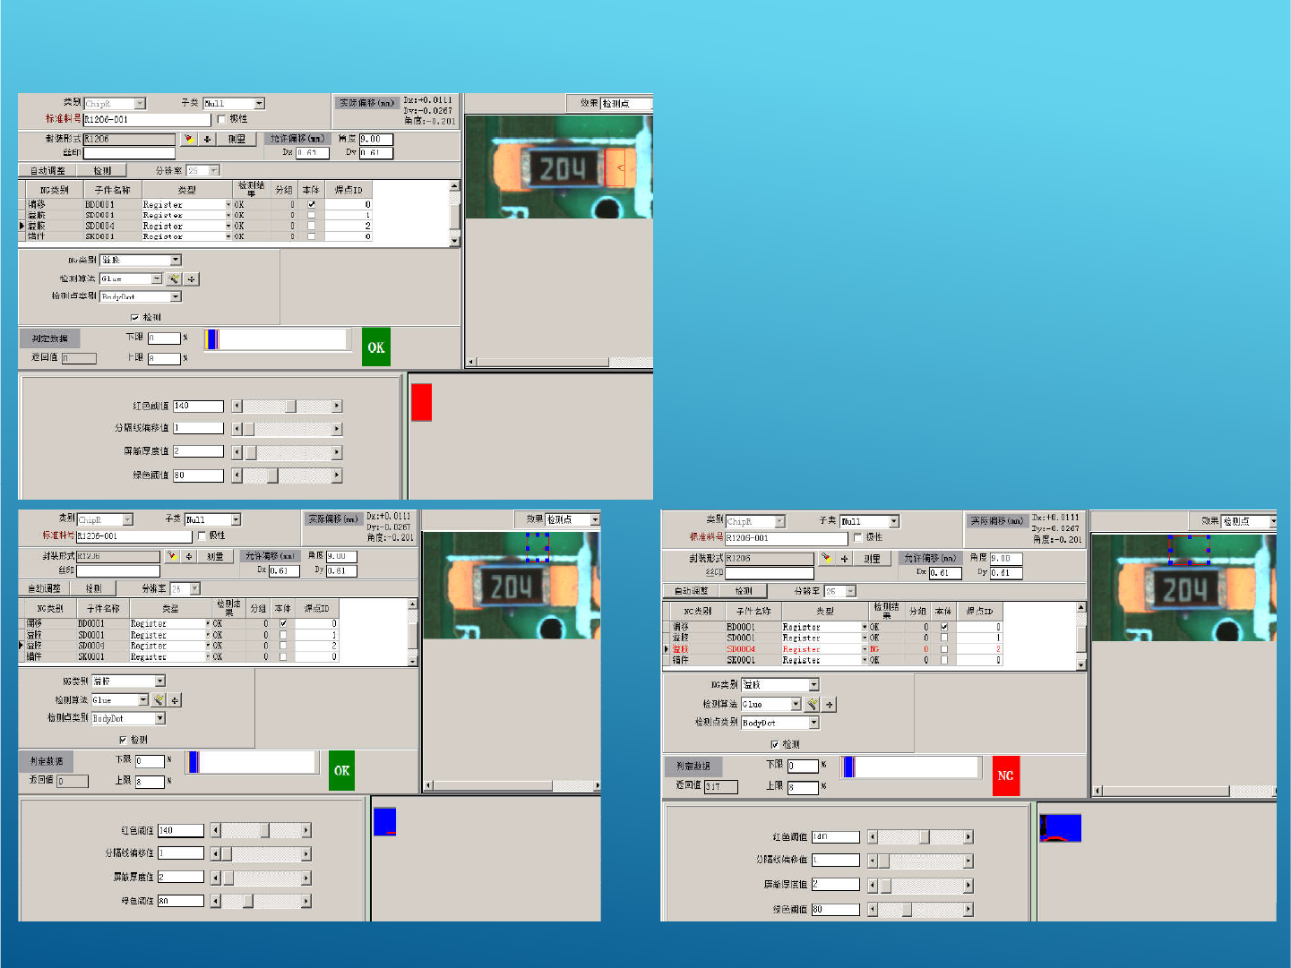Click left arrow of 屏蔽厚度值 slider in bottom-left panel

tap(215, 878)
